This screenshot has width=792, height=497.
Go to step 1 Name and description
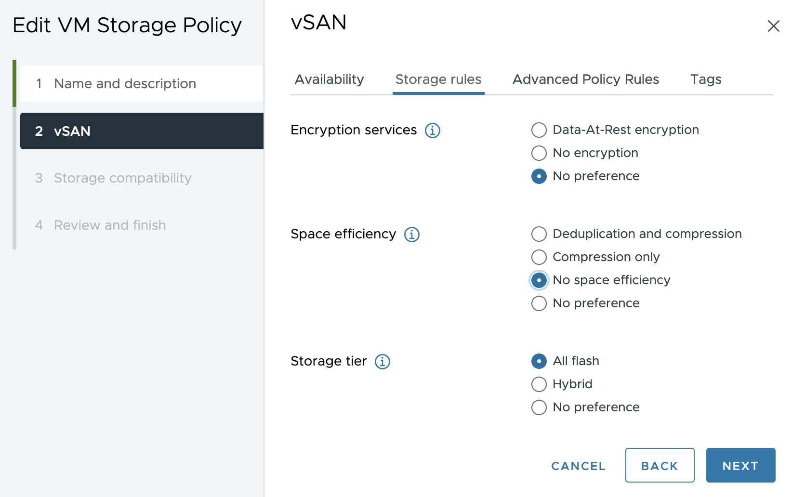[142, 84]
